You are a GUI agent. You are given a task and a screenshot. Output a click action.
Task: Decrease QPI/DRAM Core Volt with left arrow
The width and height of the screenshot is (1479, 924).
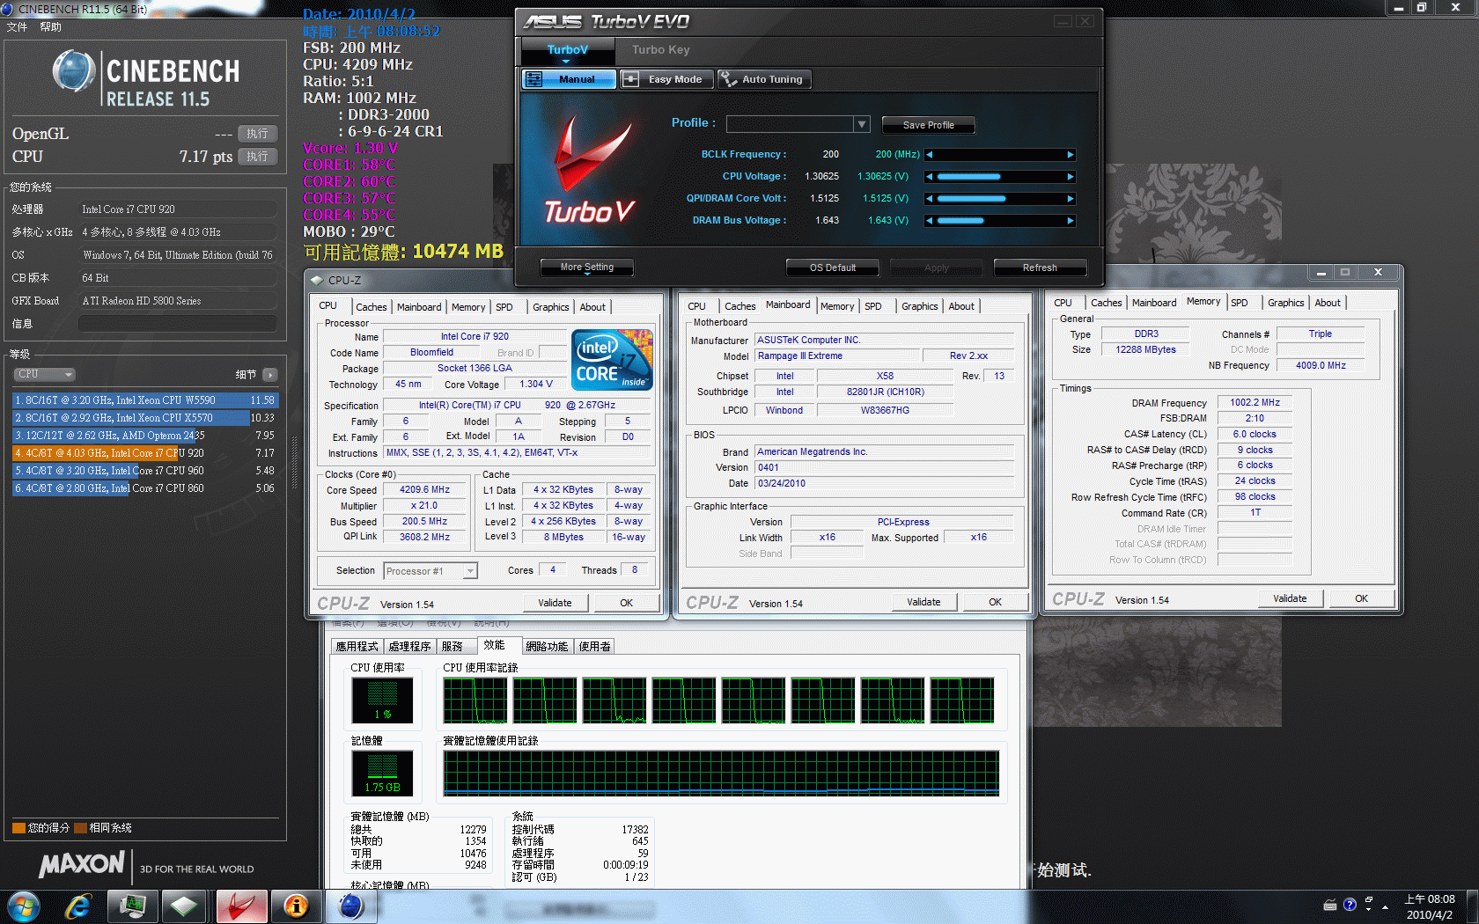[x=930, y=199]
